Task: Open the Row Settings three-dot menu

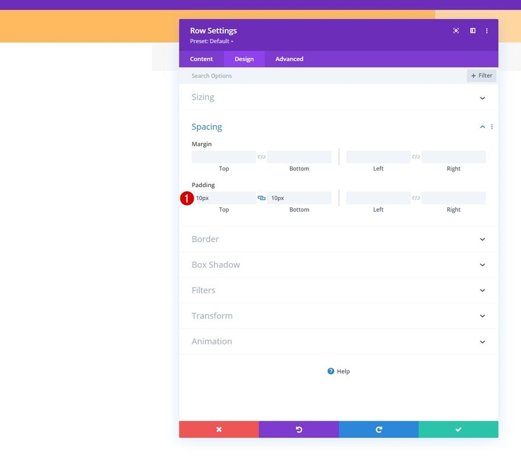Action: (487, 31)
